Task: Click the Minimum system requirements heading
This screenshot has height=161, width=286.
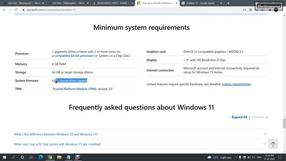Action: (x=141, y=27)
